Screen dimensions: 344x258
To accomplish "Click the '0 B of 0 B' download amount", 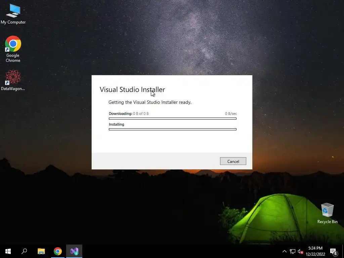I will pos(141,114).
